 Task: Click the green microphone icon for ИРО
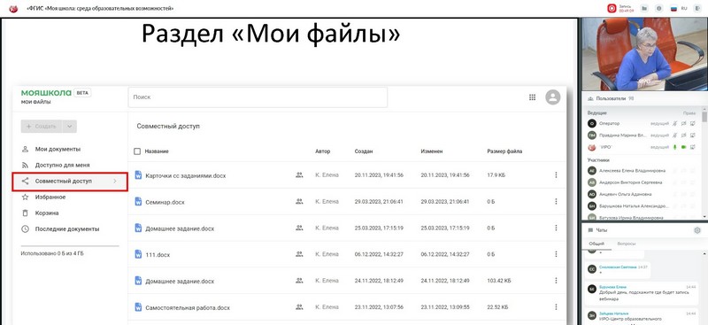click(x=674, y=147)
